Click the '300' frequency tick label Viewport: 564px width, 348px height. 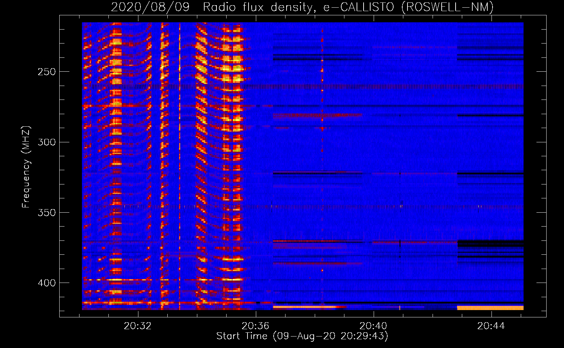click(x=47, y=142)
